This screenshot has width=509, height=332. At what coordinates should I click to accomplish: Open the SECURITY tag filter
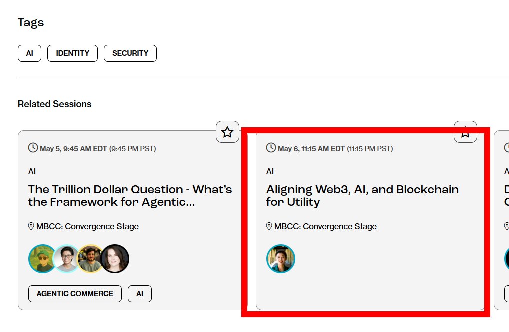coord(130,53)
